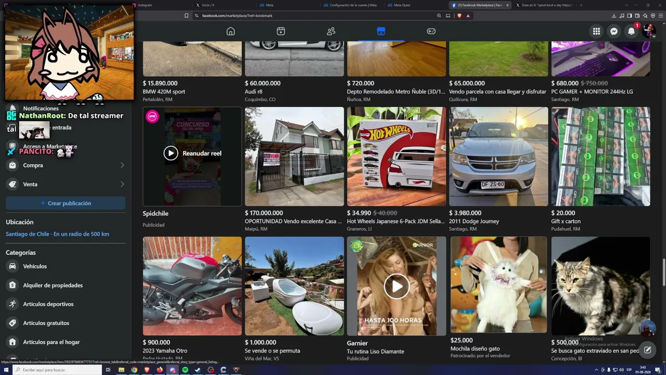Click Windows taskbar search box

coord(57,370)
